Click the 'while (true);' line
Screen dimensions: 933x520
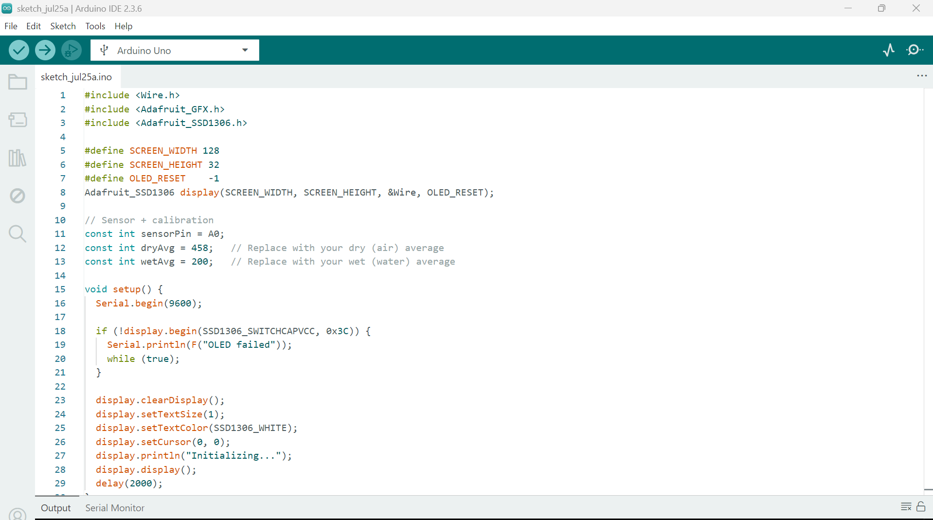[x=144, y=359]
